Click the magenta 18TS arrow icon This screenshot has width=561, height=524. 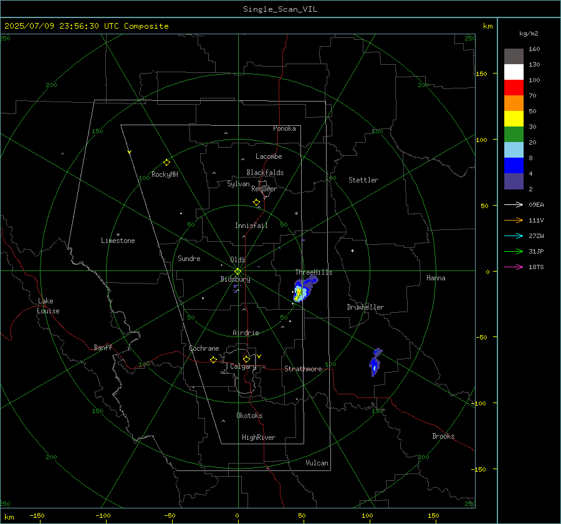514,267
